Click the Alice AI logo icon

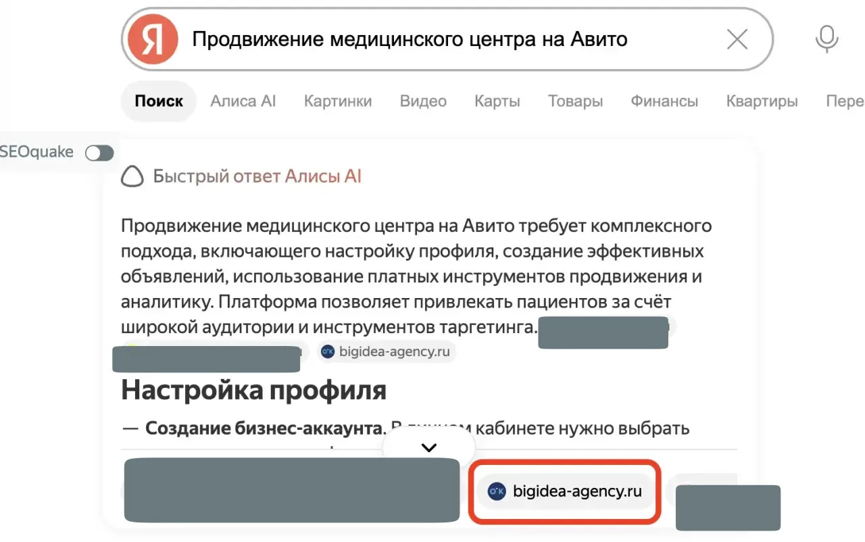[132, 177]
